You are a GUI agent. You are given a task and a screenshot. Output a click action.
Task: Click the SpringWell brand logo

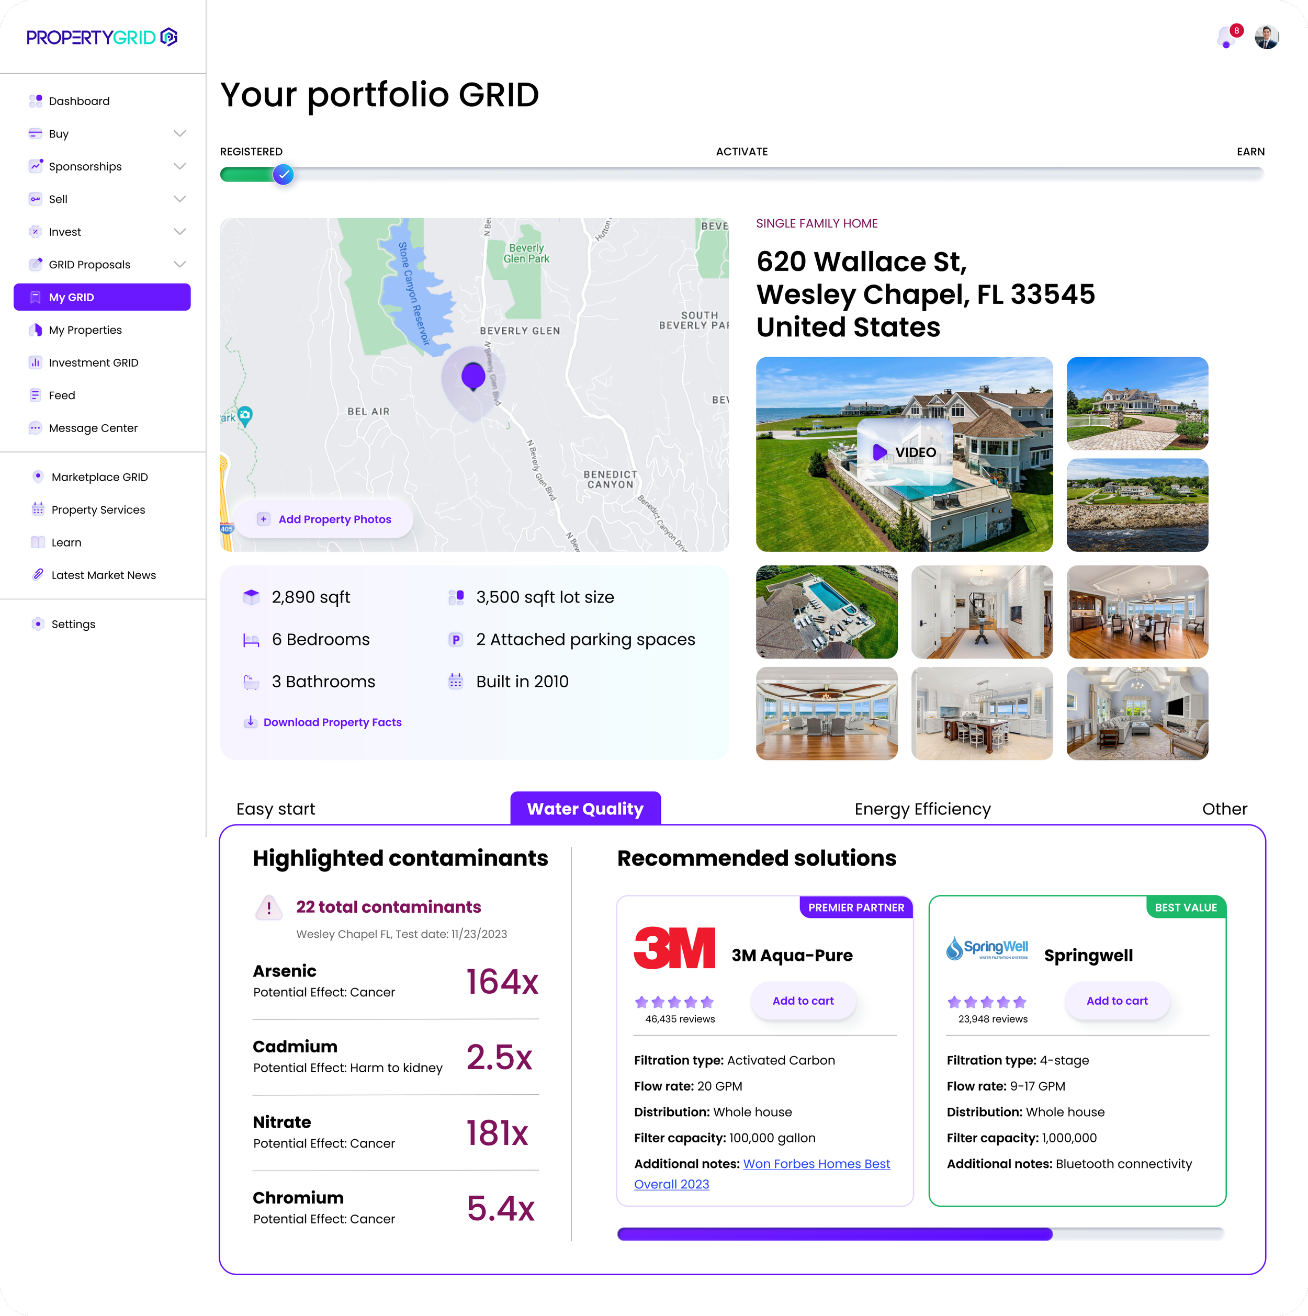(987, 948)
